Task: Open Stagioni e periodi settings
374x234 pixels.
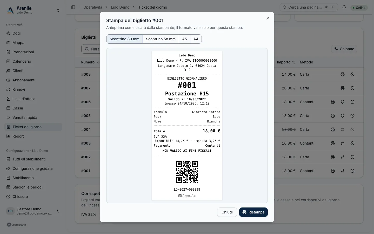Action: (x=33, y=187)
